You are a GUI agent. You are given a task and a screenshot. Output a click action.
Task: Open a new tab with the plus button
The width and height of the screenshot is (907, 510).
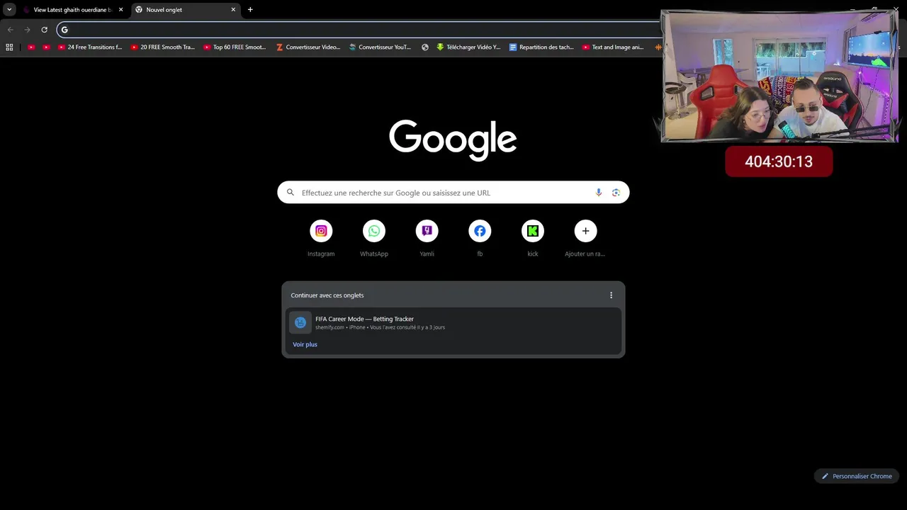point(250,10)
